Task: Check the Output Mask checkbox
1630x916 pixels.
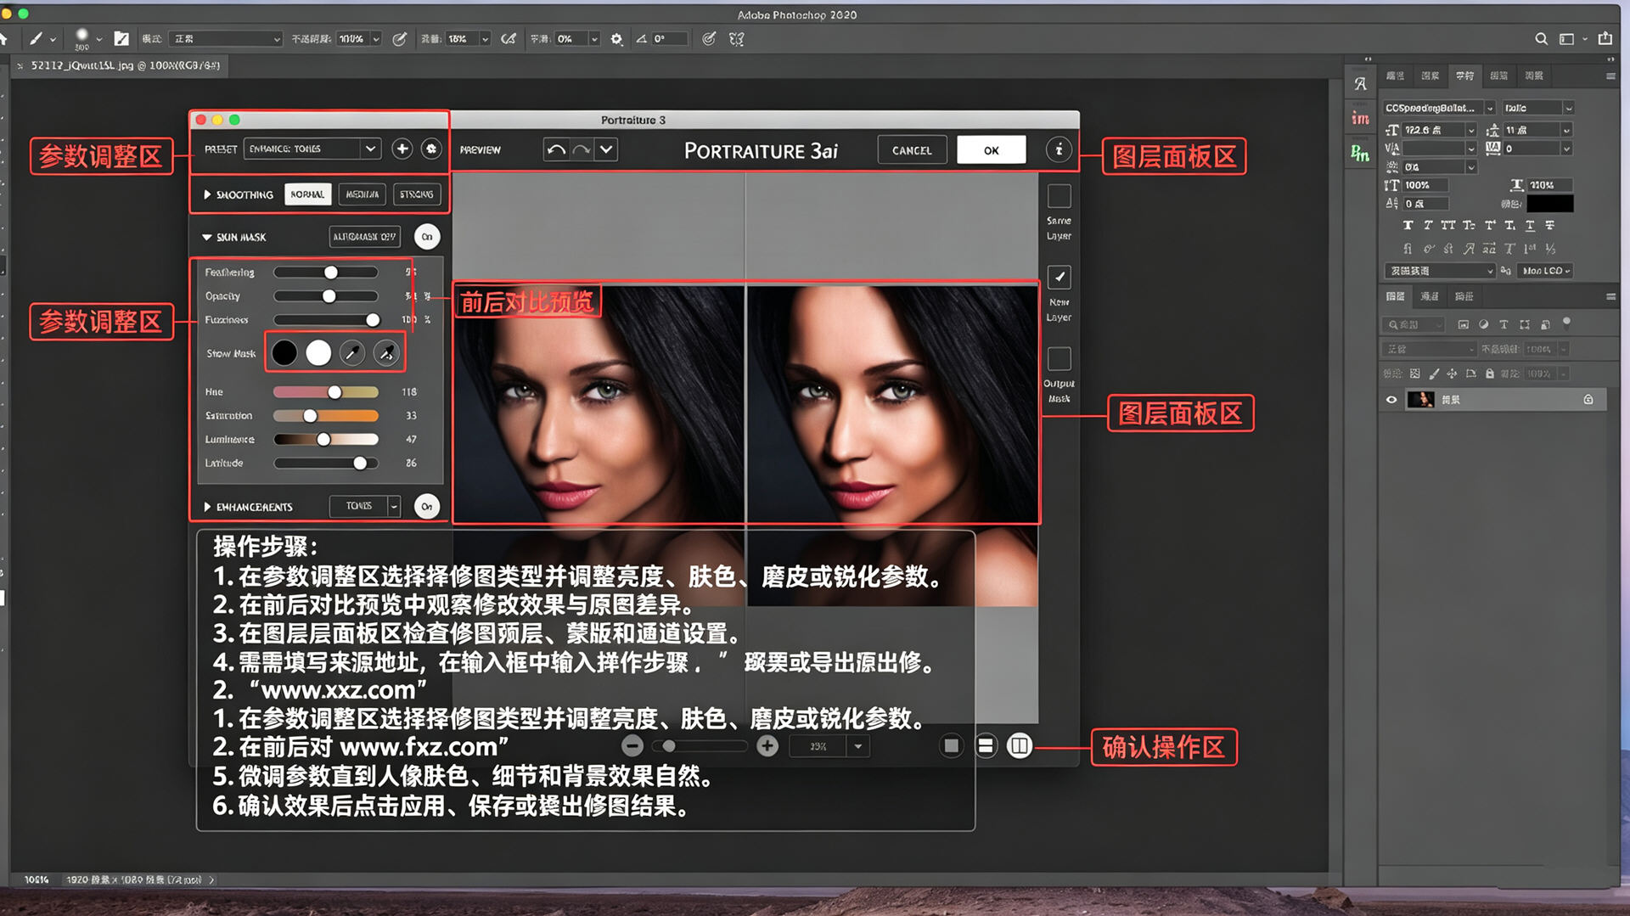Action: [x=1059, y=358]
